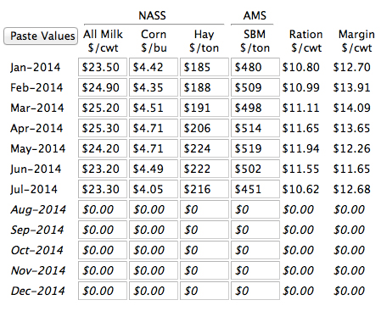Focus Dec-2014 All Milk empty field
381x311 pixels.
pos(103,291)
